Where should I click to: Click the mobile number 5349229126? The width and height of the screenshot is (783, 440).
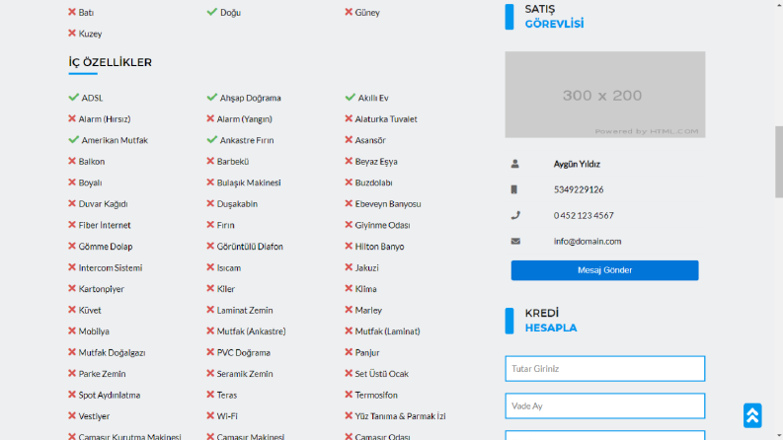pos(579,189)
